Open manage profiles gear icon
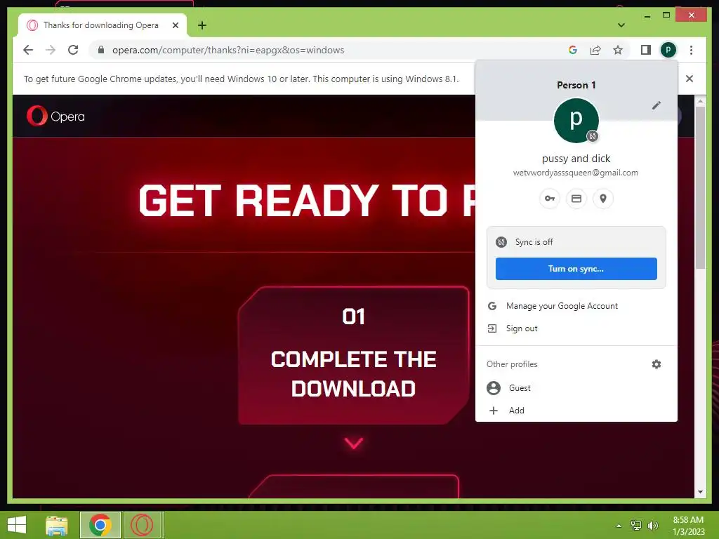719x539 pixels. [x=657, y=364]
